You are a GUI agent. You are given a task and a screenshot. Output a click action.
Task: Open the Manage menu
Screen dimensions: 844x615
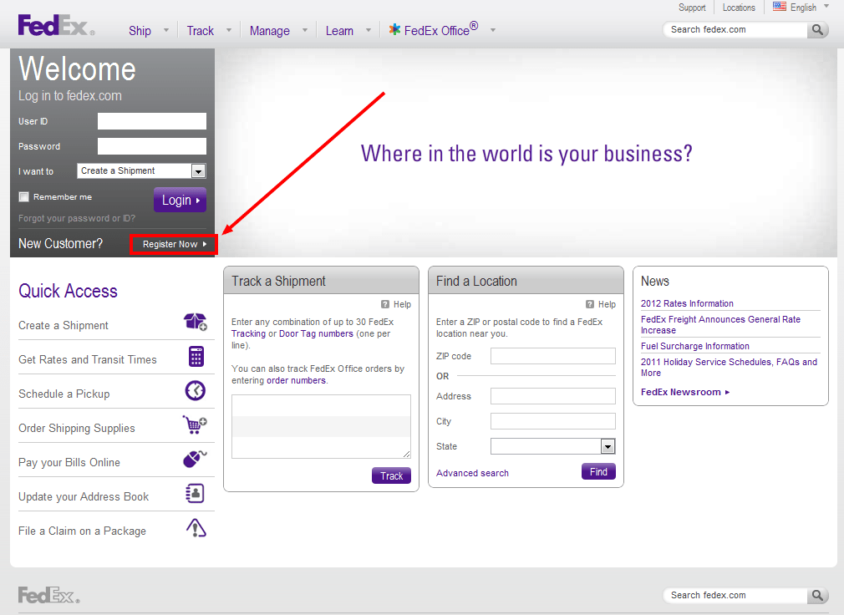tap(270, 31)
